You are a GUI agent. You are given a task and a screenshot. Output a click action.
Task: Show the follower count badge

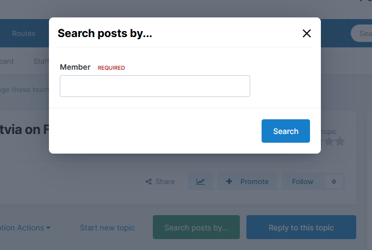click(x=333, y=181)
